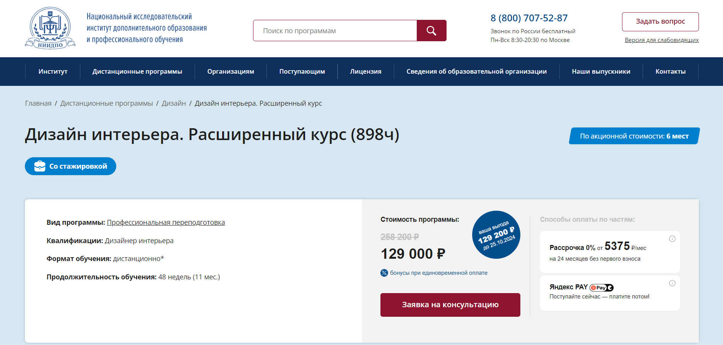Click the percent bonus icon
The width and height of the screenshot is (723, 345).
click(x=384, y=273)
